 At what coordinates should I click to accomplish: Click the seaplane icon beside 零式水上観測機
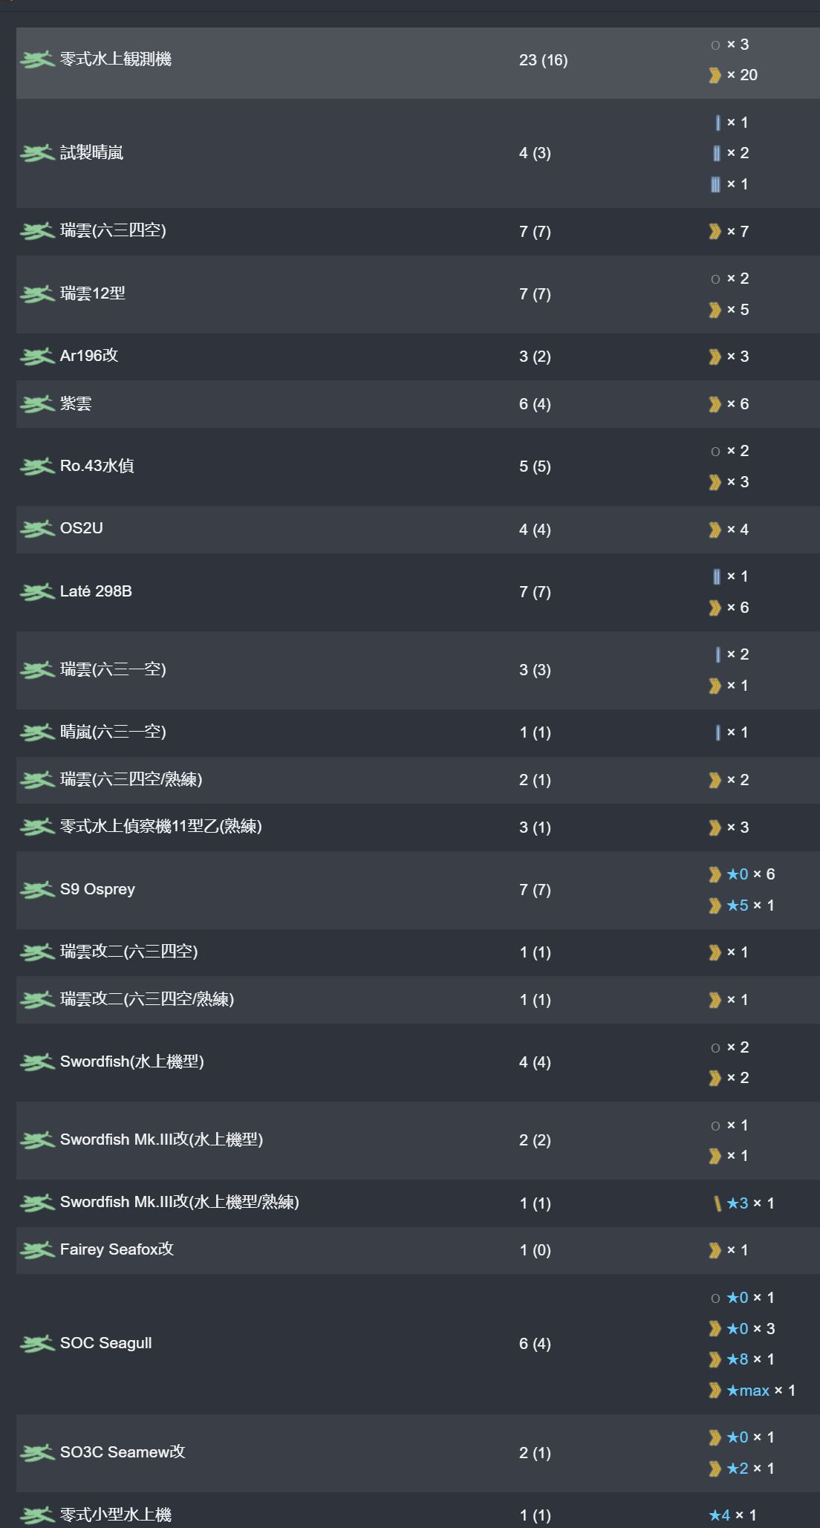(x=37, y=59)
